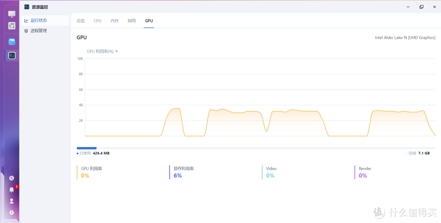This screenshot has width=441, height=223.
Task: Maximize the resource monitor window
Action: (x=421, y=7)
